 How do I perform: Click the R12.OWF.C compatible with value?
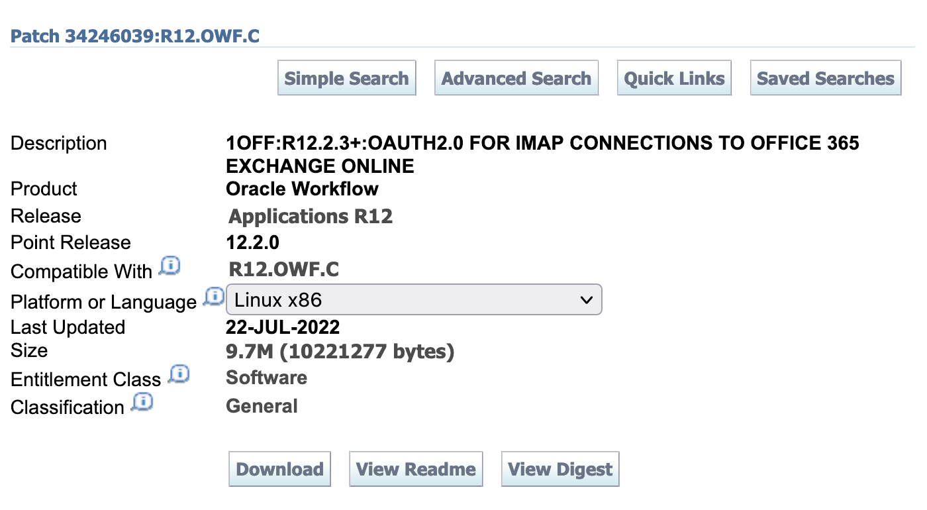coord(284,269)
